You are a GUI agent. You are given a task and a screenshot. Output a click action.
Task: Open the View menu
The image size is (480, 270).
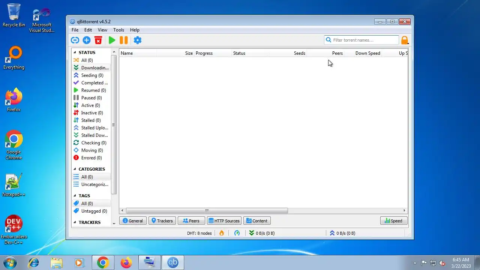(102, 30)
